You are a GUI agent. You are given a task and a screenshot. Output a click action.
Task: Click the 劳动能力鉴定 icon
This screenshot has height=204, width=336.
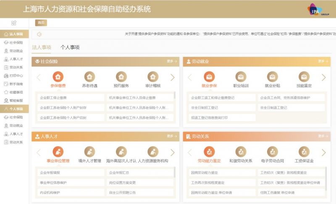tap(209, 152)
